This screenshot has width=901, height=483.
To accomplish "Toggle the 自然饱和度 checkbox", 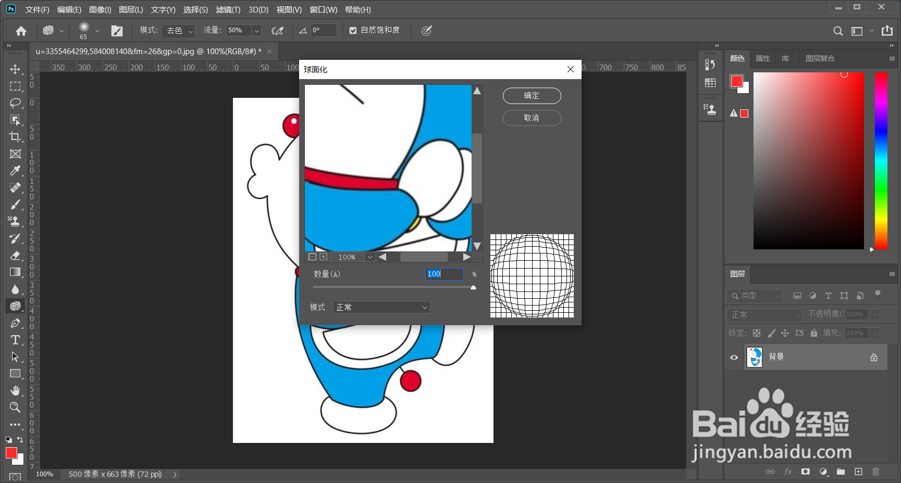I will [353, 31].
